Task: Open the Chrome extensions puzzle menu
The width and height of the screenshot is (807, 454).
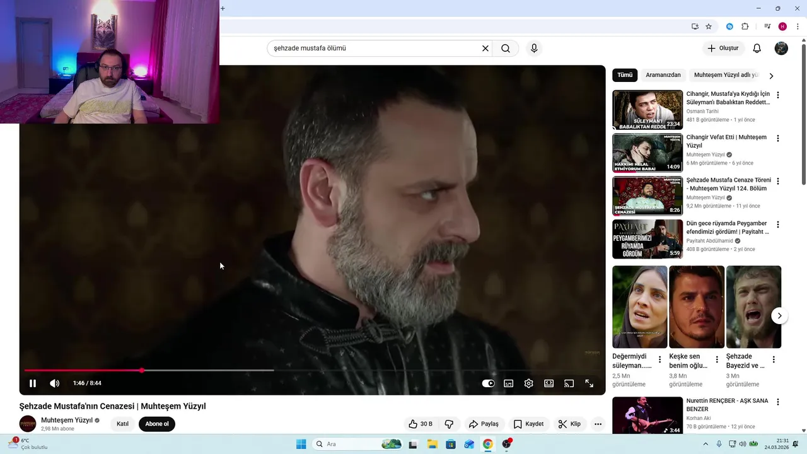Action: pyautogui.click(x=745, y=26)
